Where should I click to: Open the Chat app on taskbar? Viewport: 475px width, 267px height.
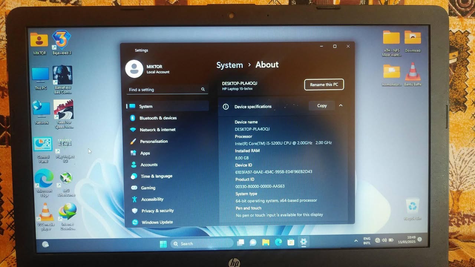tap(253, 243)
